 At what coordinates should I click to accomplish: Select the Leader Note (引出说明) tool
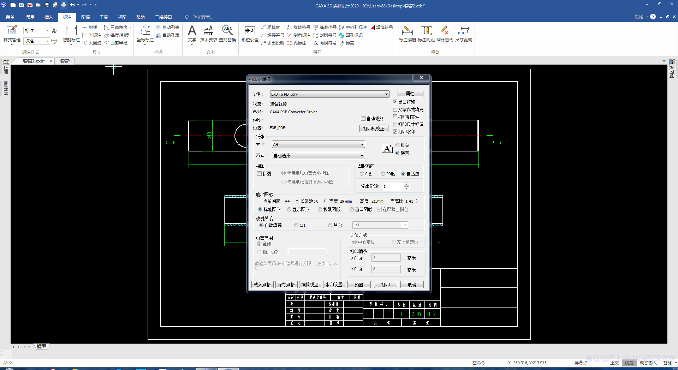273,43
